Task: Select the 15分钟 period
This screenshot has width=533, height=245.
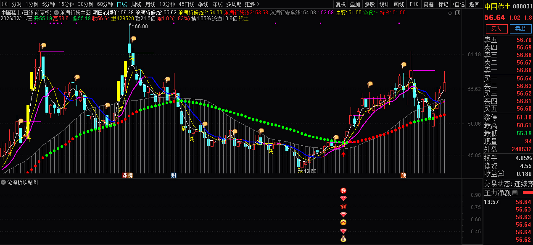Action: (66, 4)
